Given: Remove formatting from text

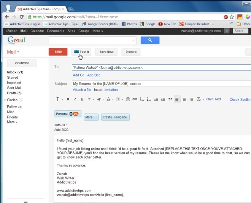Looking at the screenshot, I should pos(199,99).
